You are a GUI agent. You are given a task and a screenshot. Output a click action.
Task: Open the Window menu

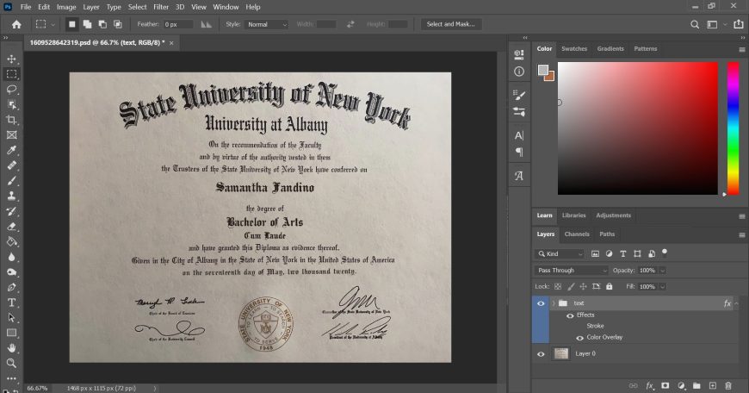pyautogui.click(x=226, y=7)
